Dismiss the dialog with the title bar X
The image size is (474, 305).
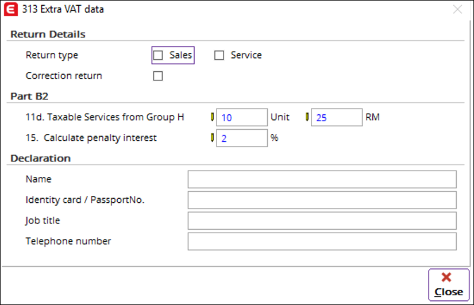tap(458, 9)
